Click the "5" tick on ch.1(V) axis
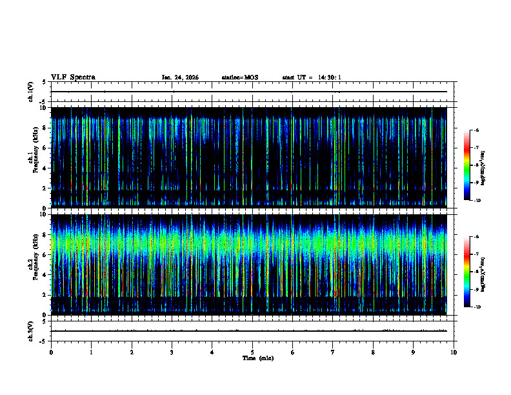Screen dimensions: 511x395 (x=45, y=82)
